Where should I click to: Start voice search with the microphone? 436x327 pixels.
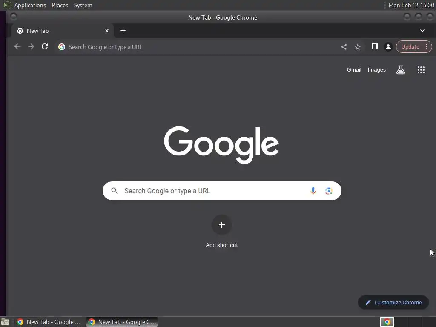(x=313, y=191)
